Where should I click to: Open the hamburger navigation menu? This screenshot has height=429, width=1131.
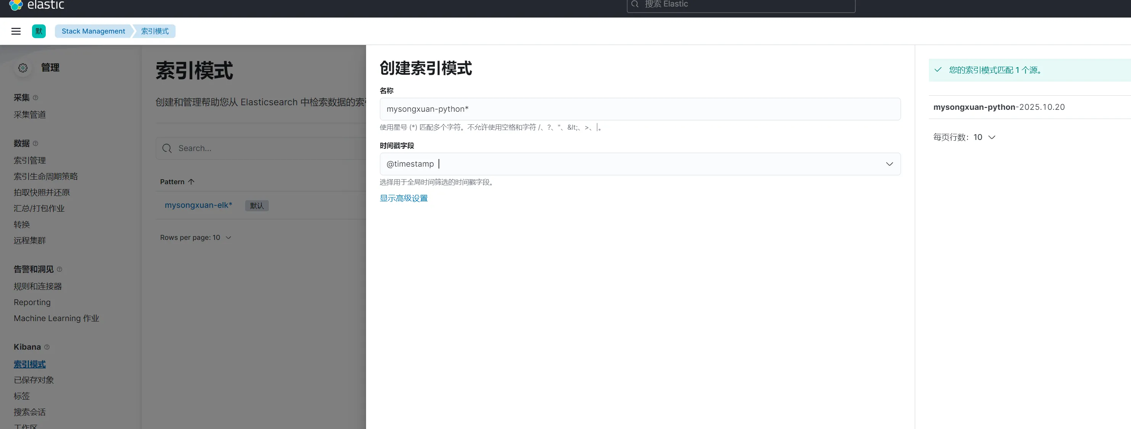click(16, 31)
